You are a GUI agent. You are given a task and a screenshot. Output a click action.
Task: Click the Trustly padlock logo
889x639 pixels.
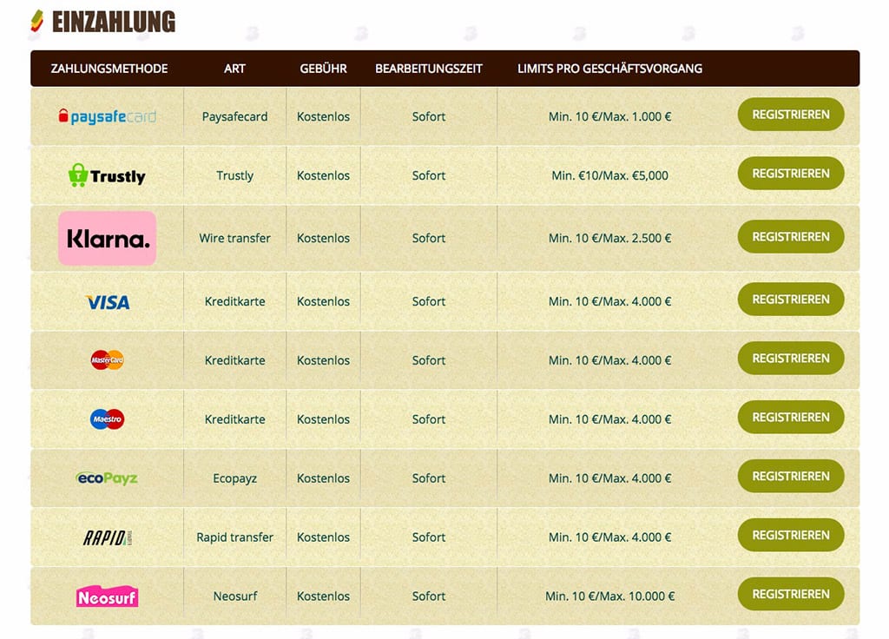pos(107,175)
